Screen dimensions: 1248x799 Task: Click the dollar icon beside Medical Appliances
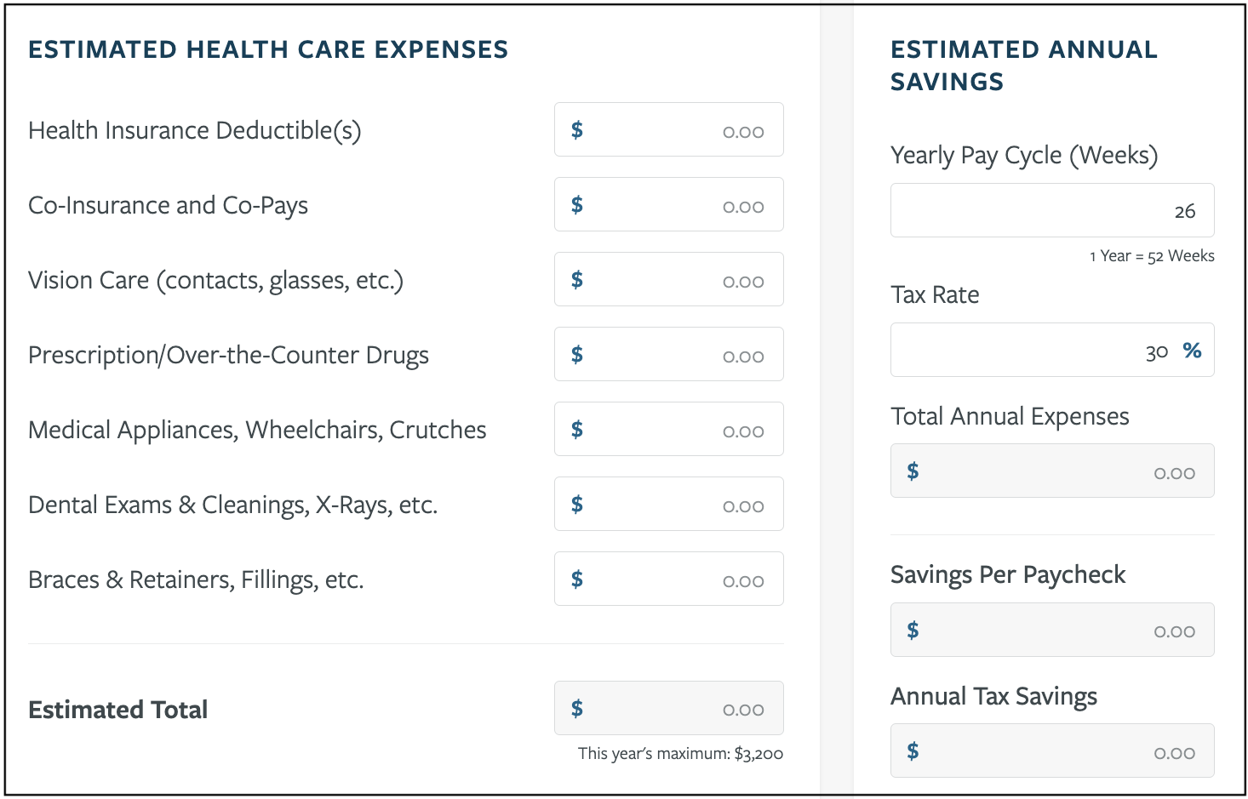click(576, 430)
